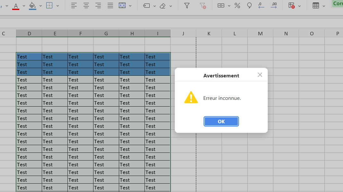Image resolution: width=343 pixels, height=192 pixels.
Task: Open the fill color dropdown arrow
Action: (x=40, y=6)
